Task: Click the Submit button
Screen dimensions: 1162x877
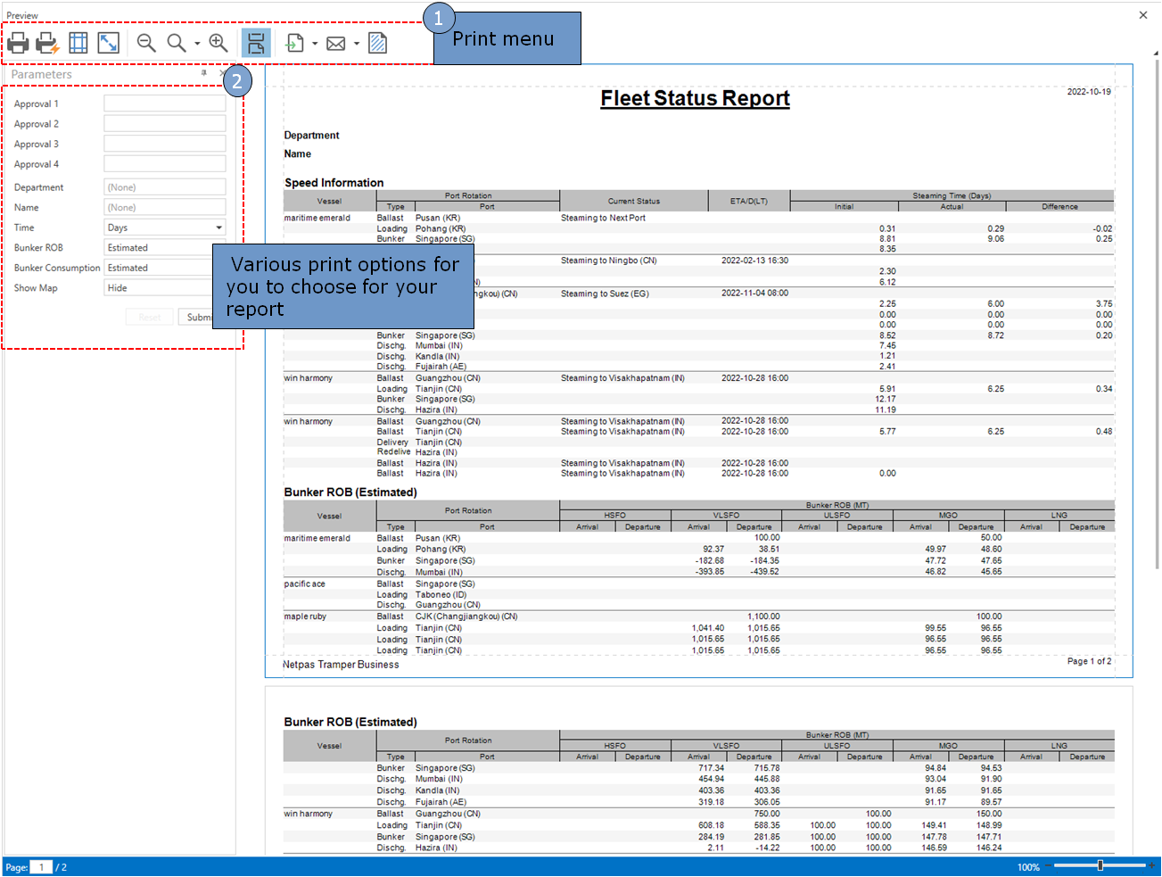Action: (x=198, y=318)
